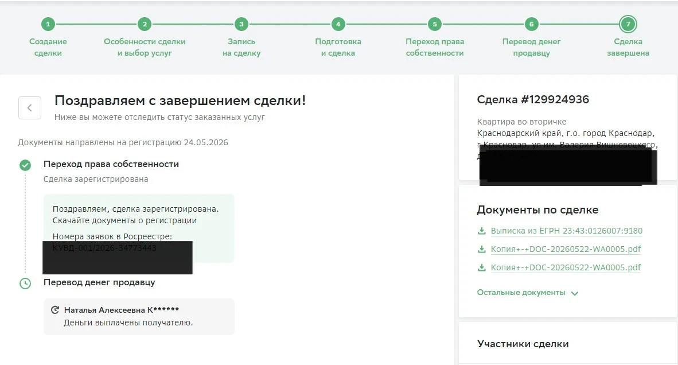Screen dimensions: 678x365
Task: Click the heading 'Поздравляем с завершением сделки!'
Action: (x=180, y=100)
